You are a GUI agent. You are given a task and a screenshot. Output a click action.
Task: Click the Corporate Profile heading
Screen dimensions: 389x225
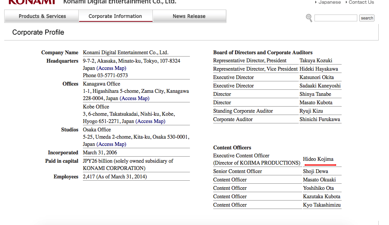tap(38, 32)
